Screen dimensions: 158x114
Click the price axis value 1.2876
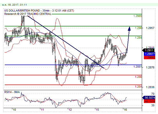click(x=150, y=67)
